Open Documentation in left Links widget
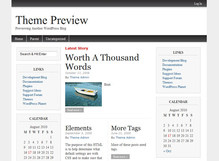The height and width of the screenshot is (161, 219). click(x=33, y=82)
